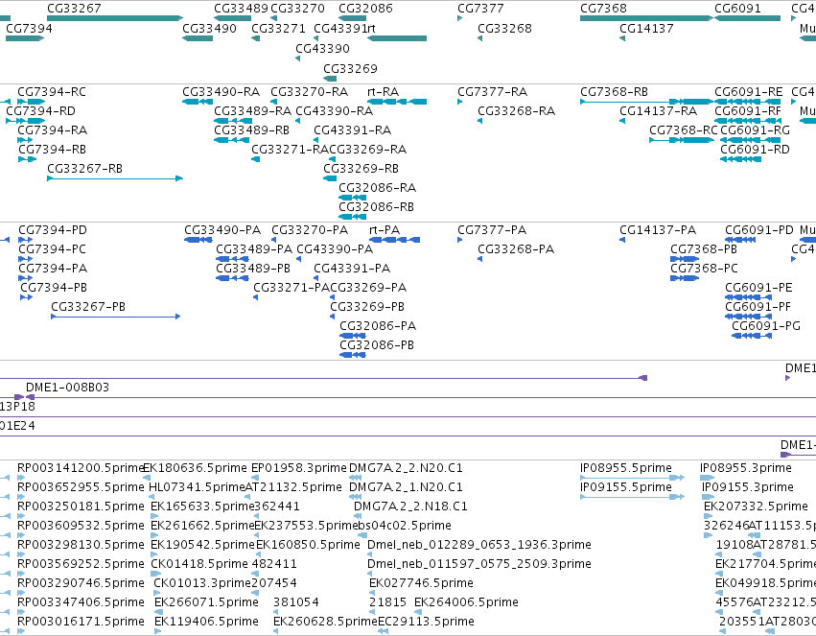
Task: Click the Dmel_neb_012289_0653_1936.3prime feature
Action: (x=370, y=554)
